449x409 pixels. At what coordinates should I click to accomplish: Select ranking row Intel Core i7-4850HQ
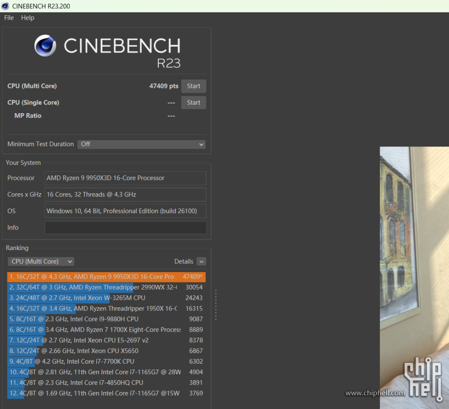tap(106, 383)
